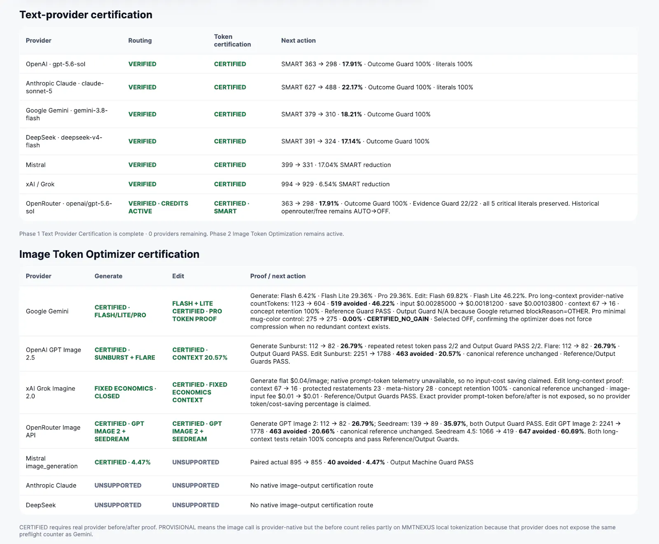Select the 'Google Gemini · gemini-3.8-flash' provider cell
This screenshot has height=544, width=659.
coord(67,114)
